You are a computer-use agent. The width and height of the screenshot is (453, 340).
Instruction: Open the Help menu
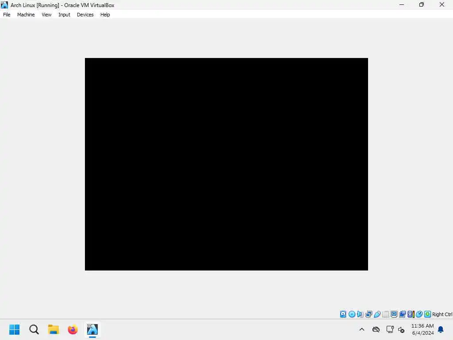click(x=105, y=15)
